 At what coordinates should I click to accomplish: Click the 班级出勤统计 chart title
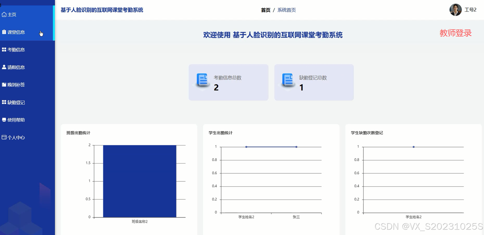click(x=78, y=133)
